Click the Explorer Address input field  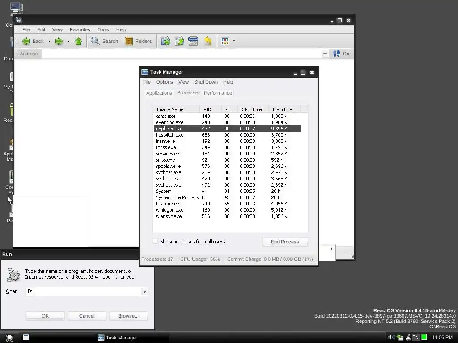point(182,54)
